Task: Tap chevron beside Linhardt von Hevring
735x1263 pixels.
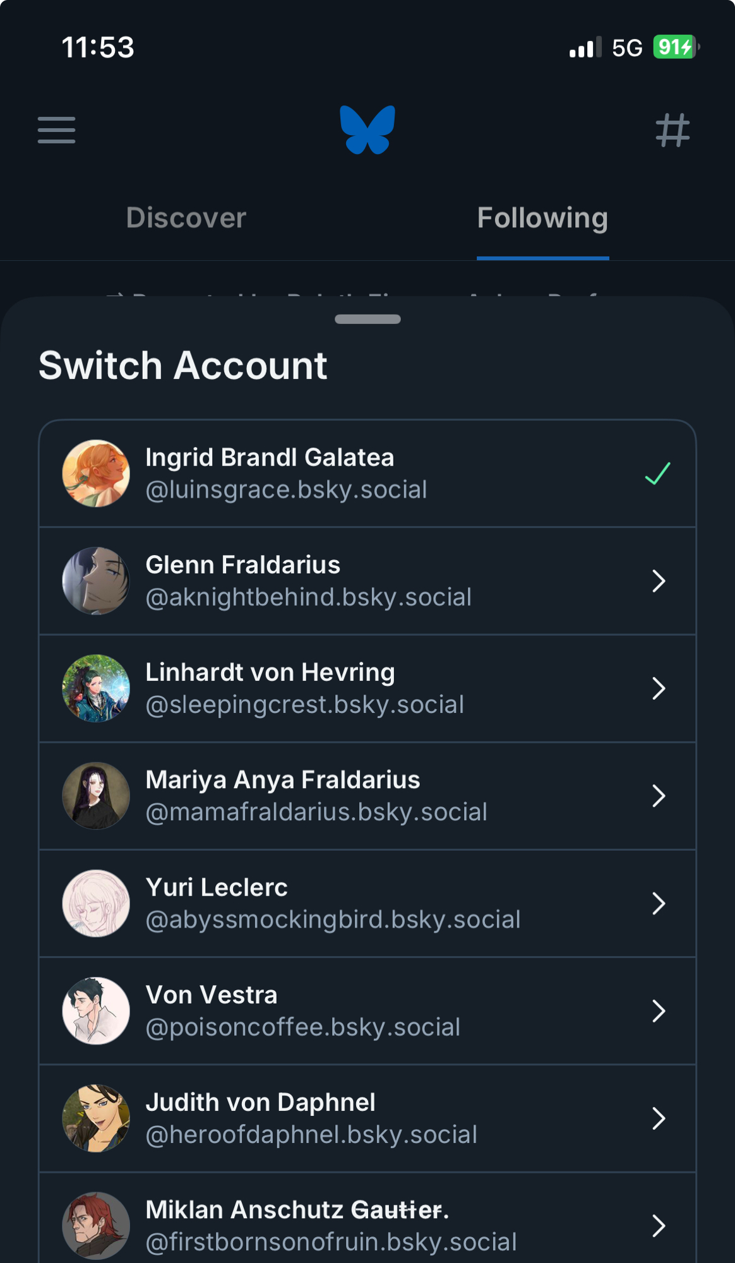Action: click(659, 688)
